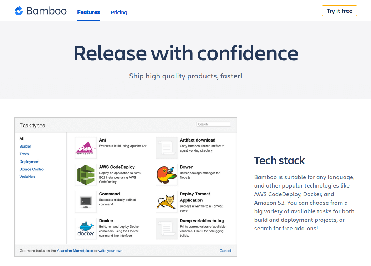
Task: Click the Tech stack heading
Action: click(x=279, y=160)
